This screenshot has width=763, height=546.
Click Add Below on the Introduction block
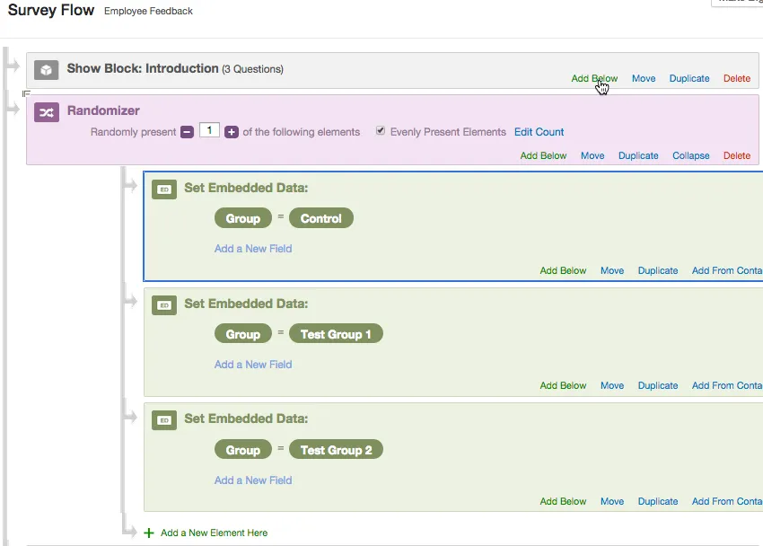[x=594, y=78]
